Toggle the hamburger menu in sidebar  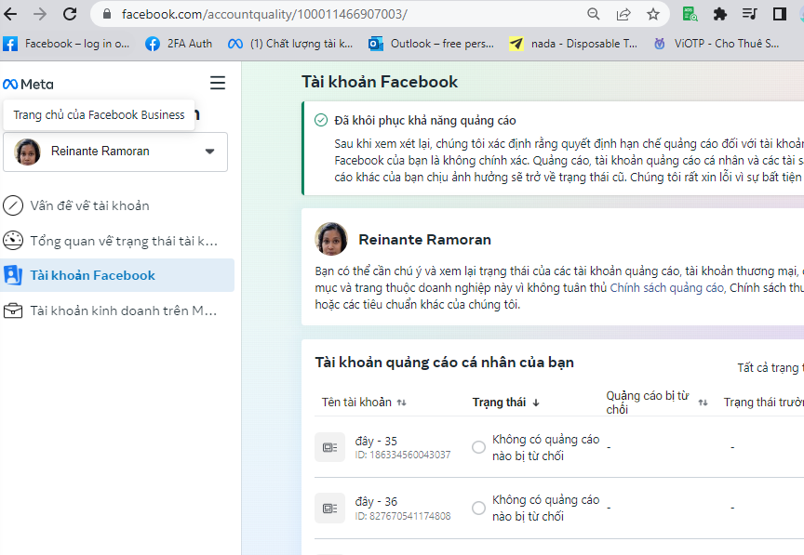tap(218, 83)
